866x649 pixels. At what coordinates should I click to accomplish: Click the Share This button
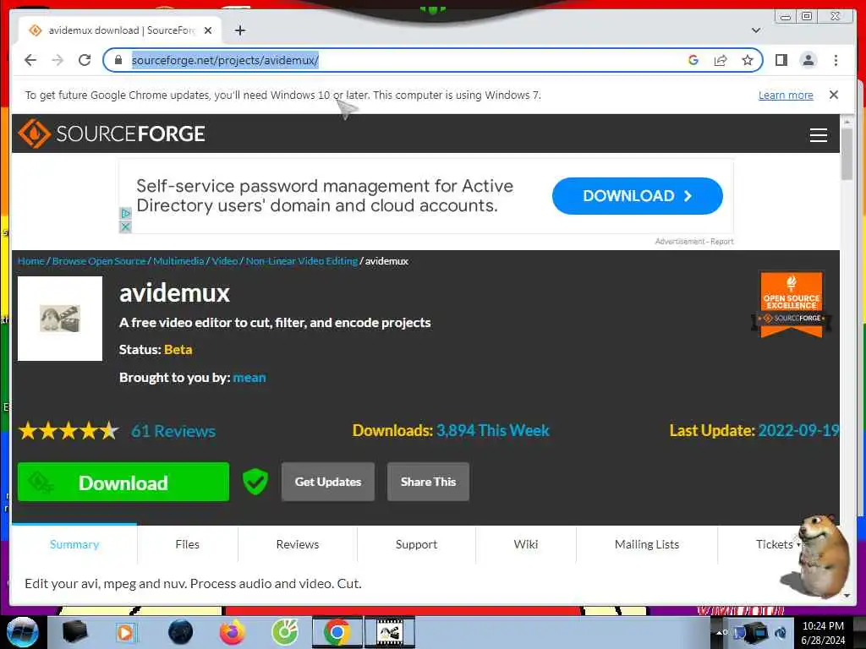pos(428,482)
